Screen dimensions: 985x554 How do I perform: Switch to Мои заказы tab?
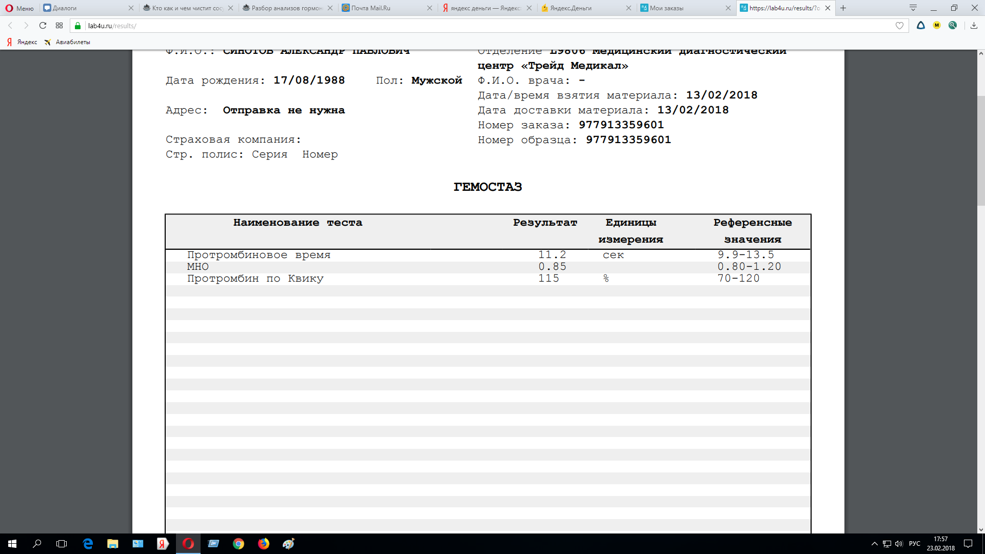(x=666, y=8)
